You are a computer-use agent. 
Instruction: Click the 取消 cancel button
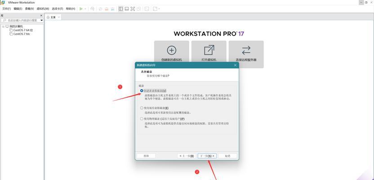[x=227, y=156]
